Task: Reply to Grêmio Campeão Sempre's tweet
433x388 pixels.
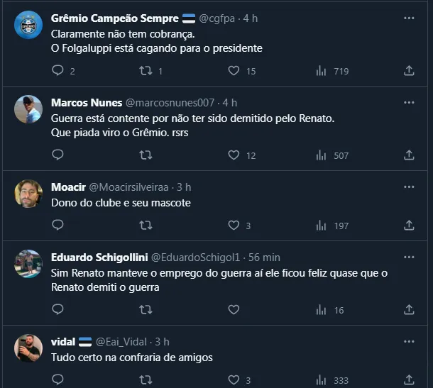Action: point(58,71)
